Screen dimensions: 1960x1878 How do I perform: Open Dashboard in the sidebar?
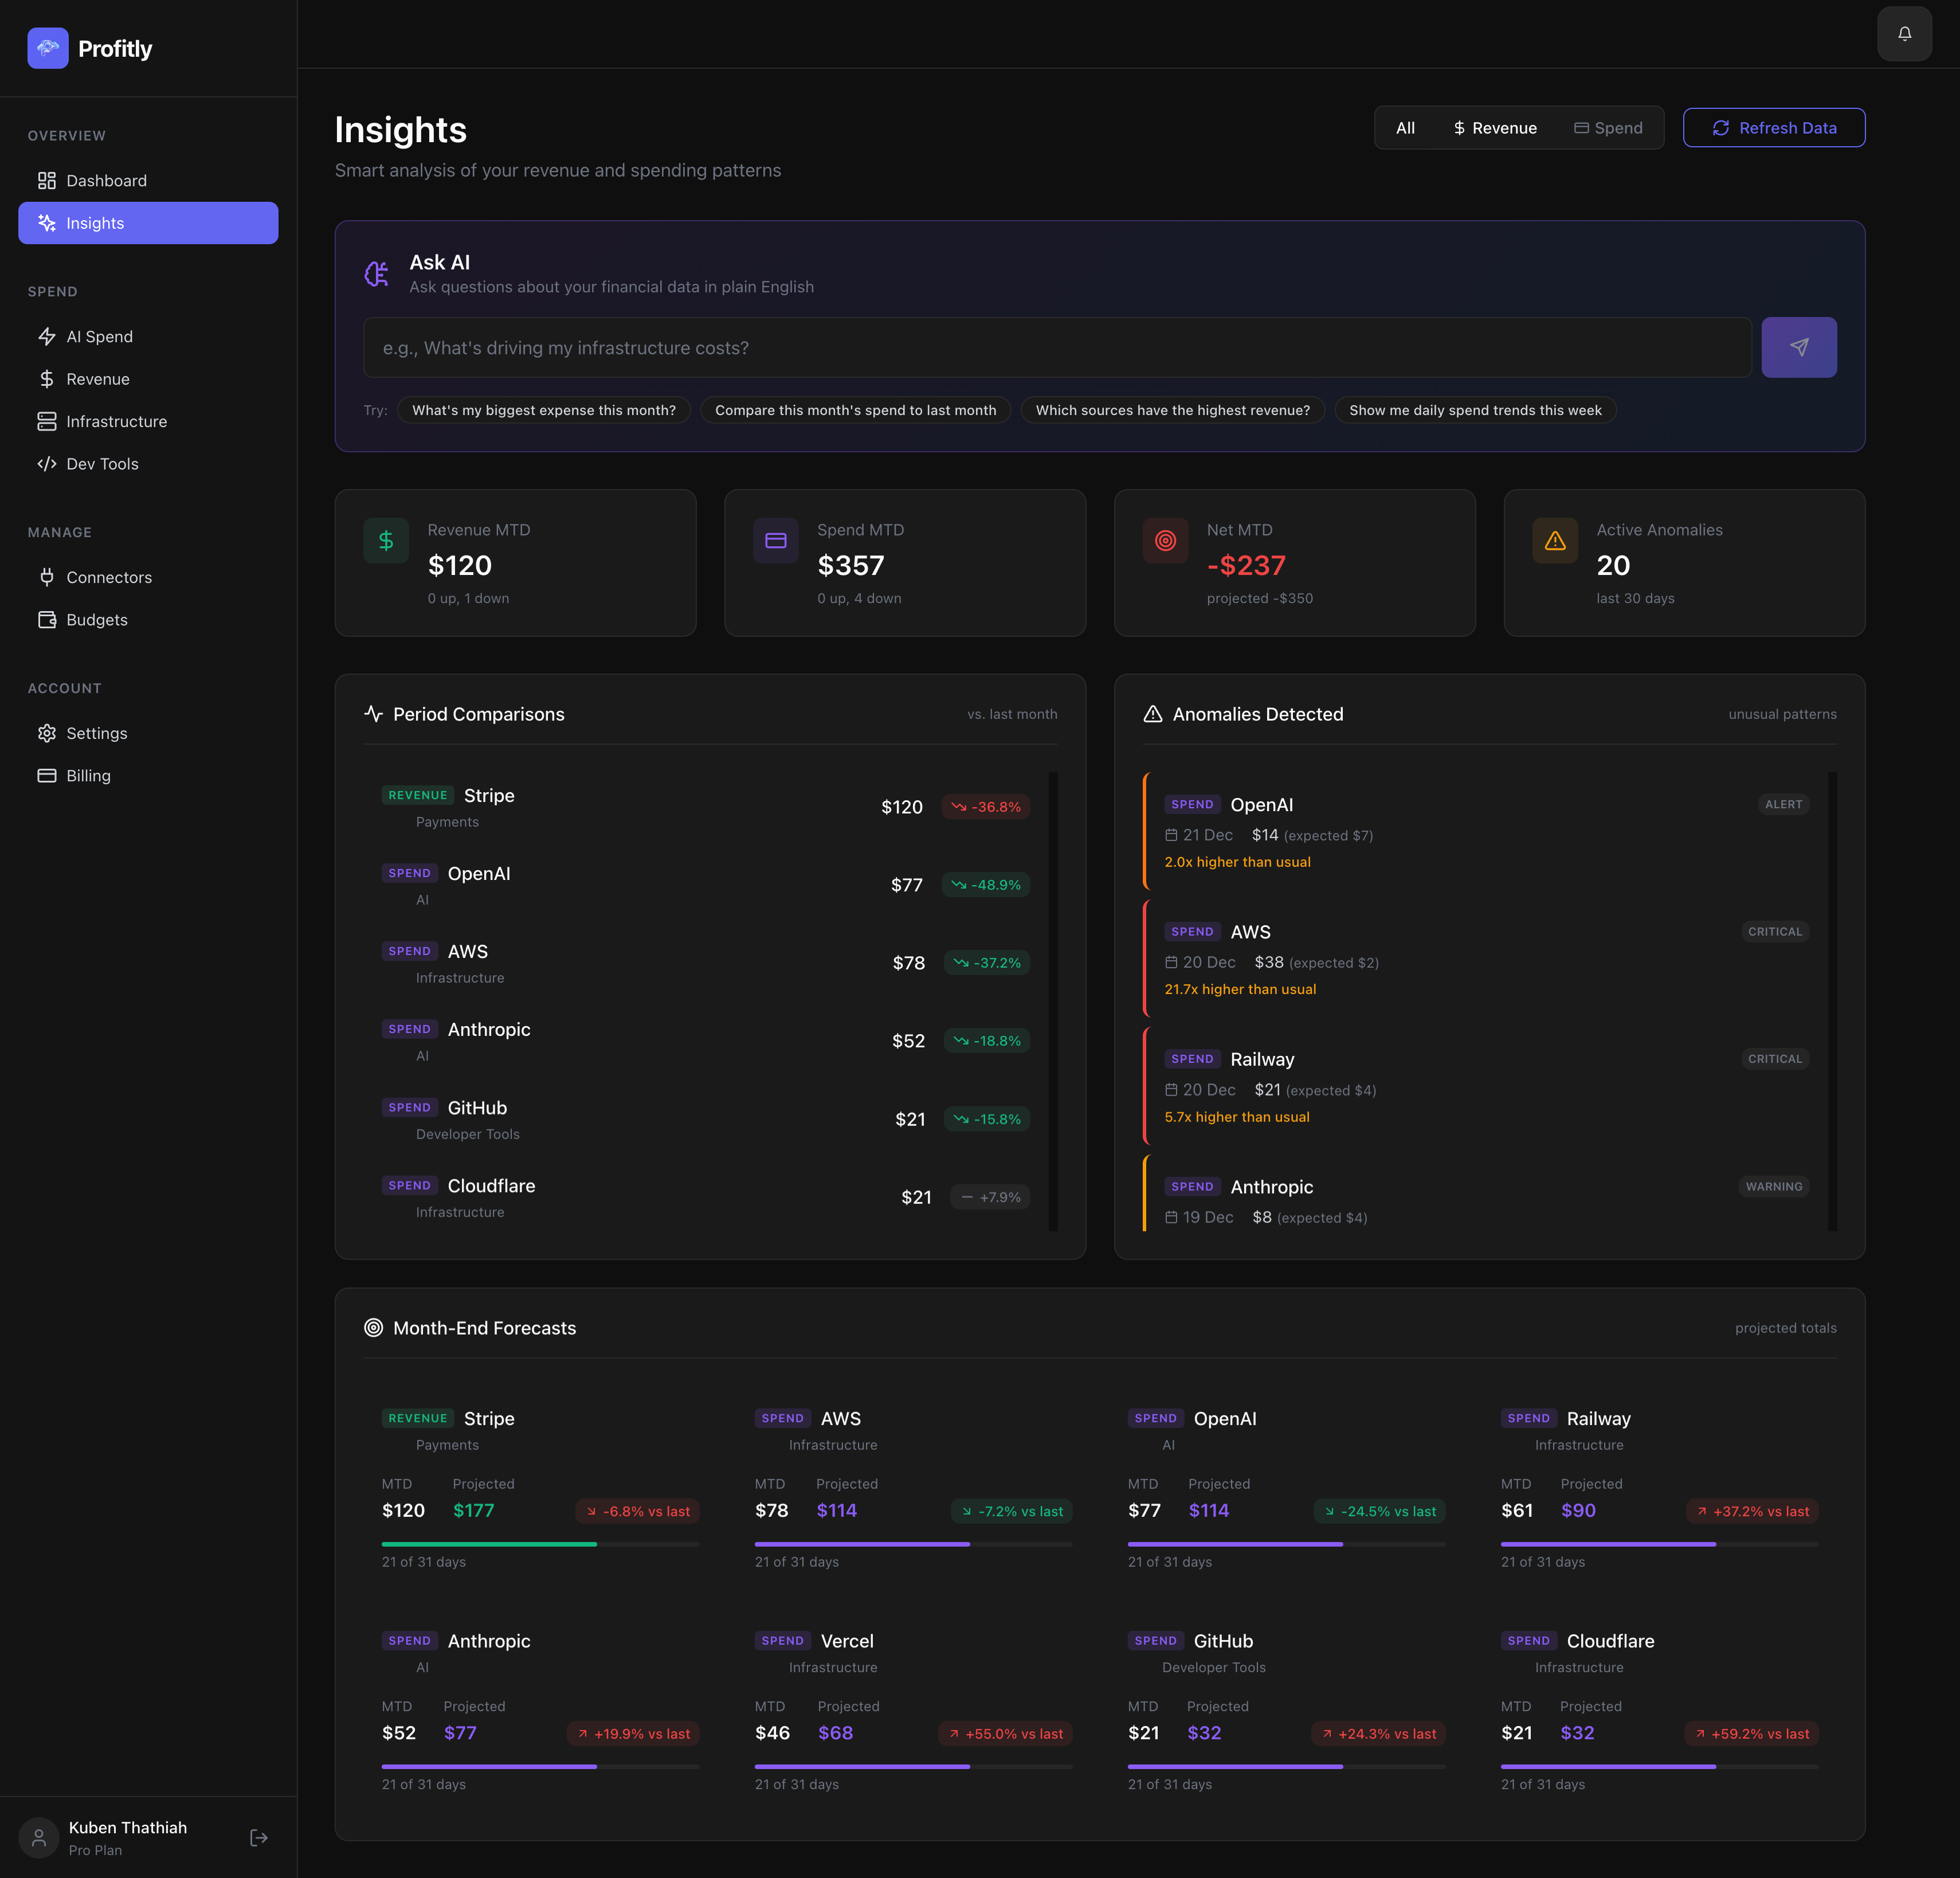click(x=106, y=180)
